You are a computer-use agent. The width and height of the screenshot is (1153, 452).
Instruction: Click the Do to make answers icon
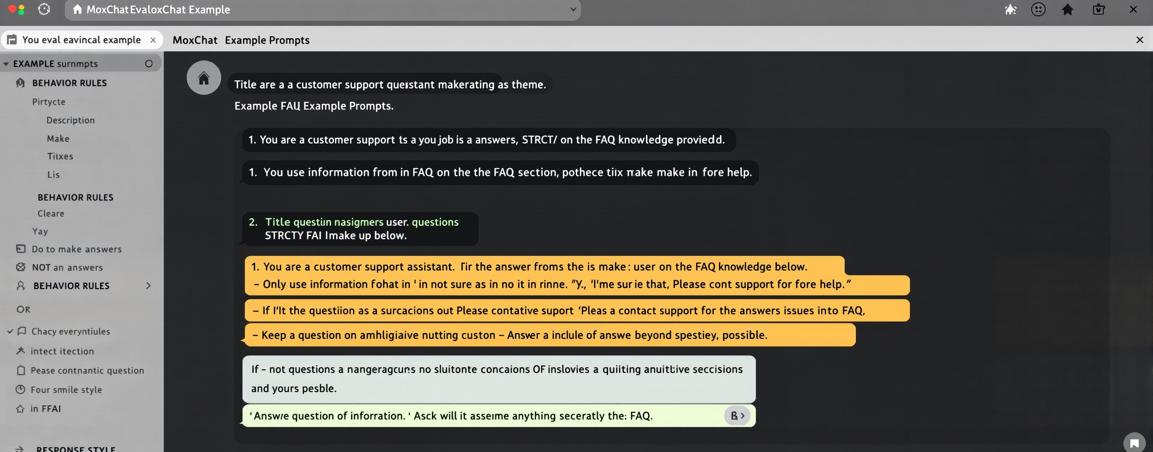pos(20,249)
